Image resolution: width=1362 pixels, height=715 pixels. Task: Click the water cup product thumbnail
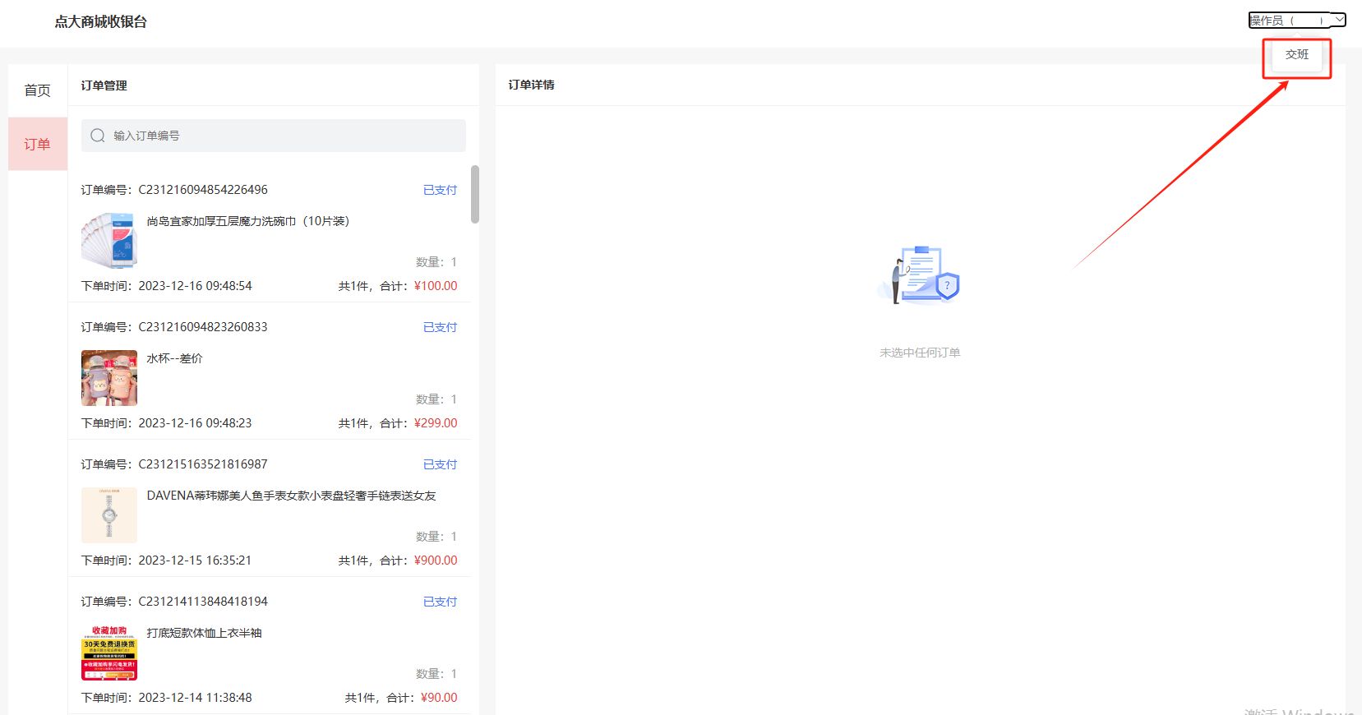(109, 378)
